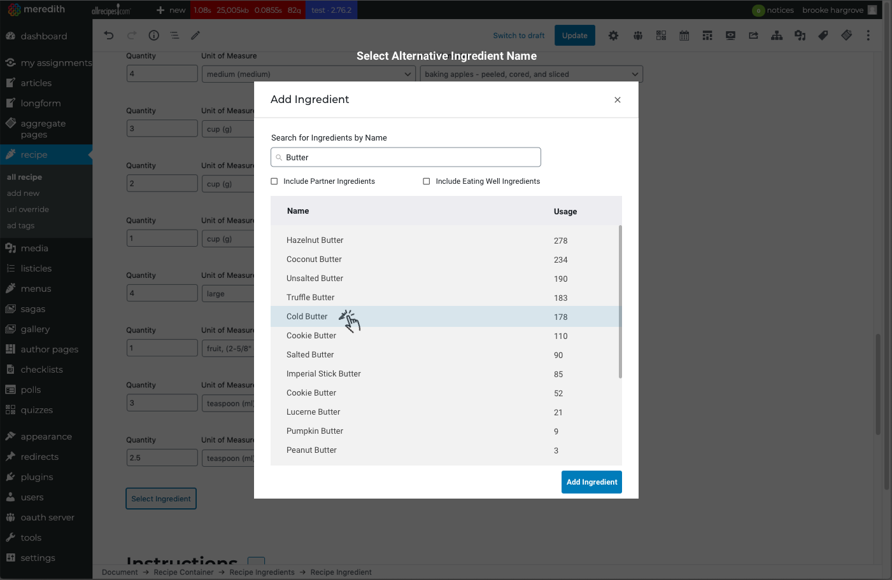Open the medium (medium) unit dropdown
Screen dimensions: 892x580
point(308,74)
